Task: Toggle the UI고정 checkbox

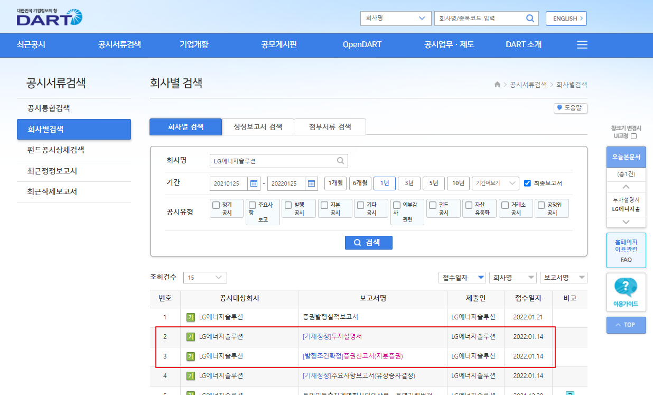Action: tap(634, 136)
